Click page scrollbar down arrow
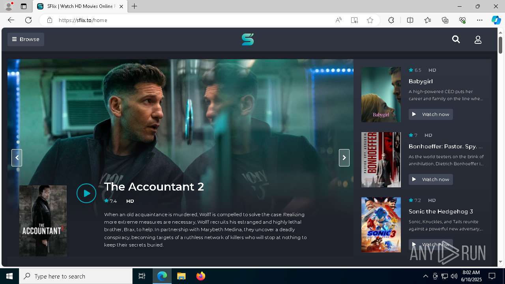This screenshot has width=505, height=284. [x=500, y=262]
